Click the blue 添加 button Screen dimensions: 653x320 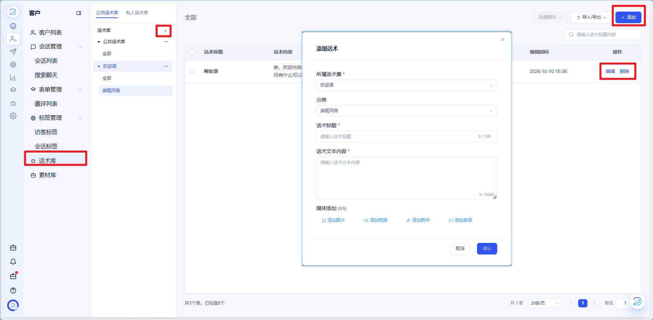click(x=628, y=17)
